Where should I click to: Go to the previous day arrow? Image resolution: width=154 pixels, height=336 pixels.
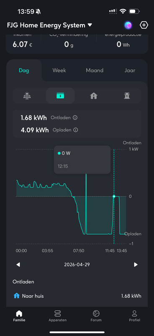[x=18, y=265]
